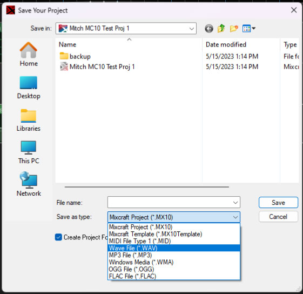Create a new folder icon
This screenshot has width=303, height=294.
click(x=234, y=29)
